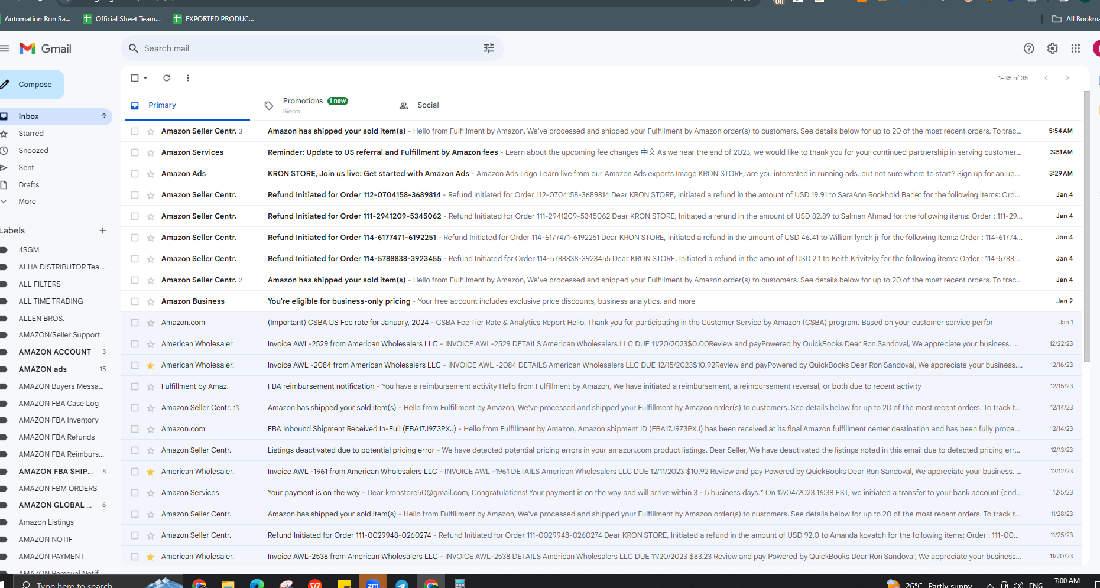Open the More options three-dot menu
This screenshot has width=1100, height=588.
(188, 78)
